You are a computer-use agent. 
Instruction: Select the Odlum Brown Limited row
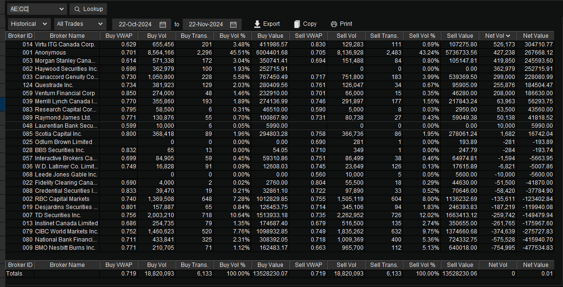280,142
